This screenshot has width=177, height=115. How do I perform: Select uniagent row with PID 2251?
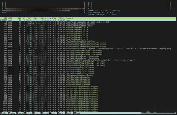[88, 109]
